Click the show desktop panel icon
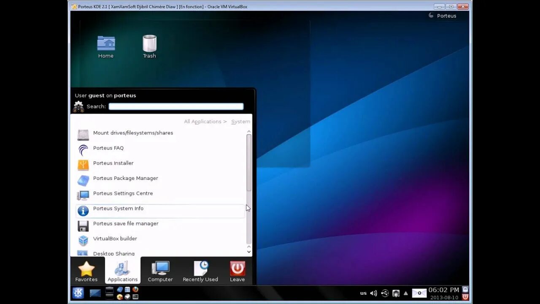Viewport: 540px width, 304px height. (95, 293)
